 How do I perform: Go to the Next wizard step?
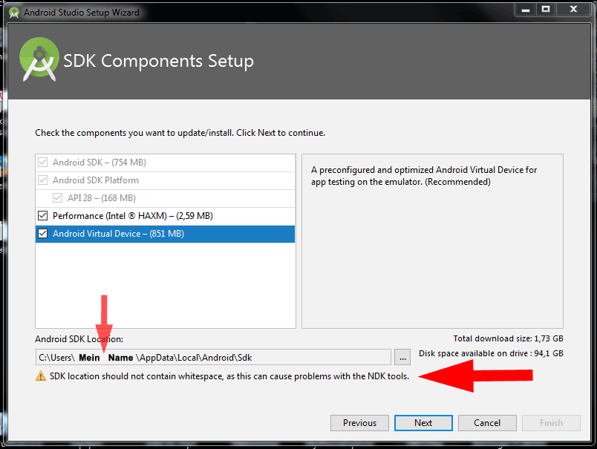pos(423,423)
